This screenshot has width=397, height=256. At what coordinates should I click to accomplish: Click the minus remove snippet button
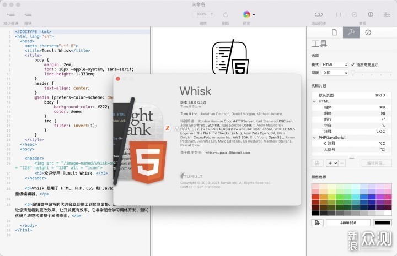[x=342, y=163]
